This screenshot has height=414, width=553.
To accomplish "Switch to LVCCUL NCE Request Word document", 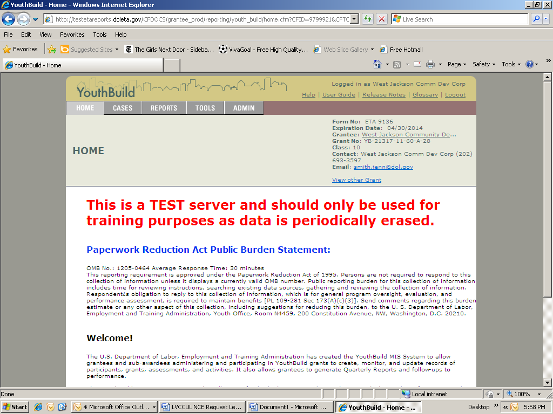I will [202, 407].
